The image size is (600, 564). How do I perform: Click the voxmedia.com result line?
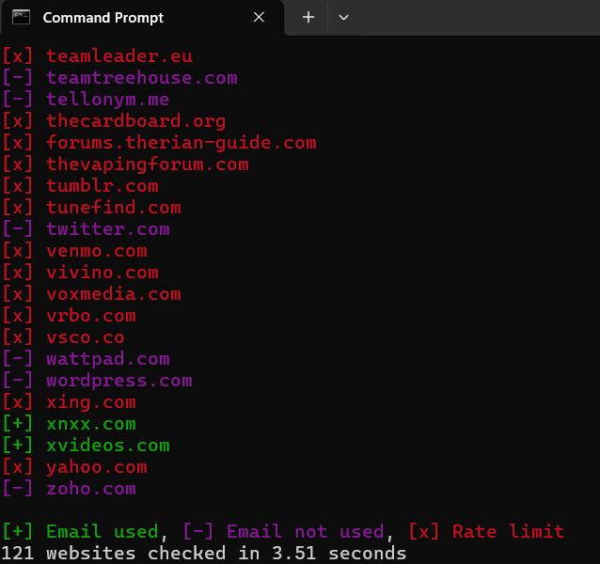(x=91, y=294)
